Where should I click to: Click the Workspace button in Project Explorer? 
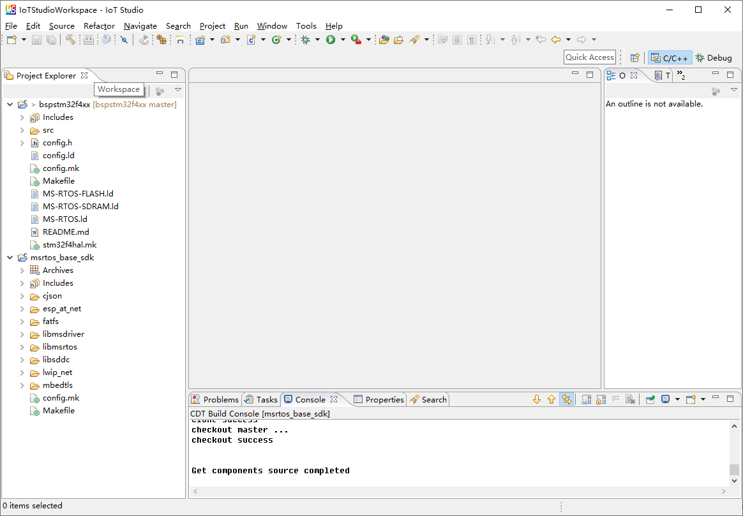click(119, 89)
